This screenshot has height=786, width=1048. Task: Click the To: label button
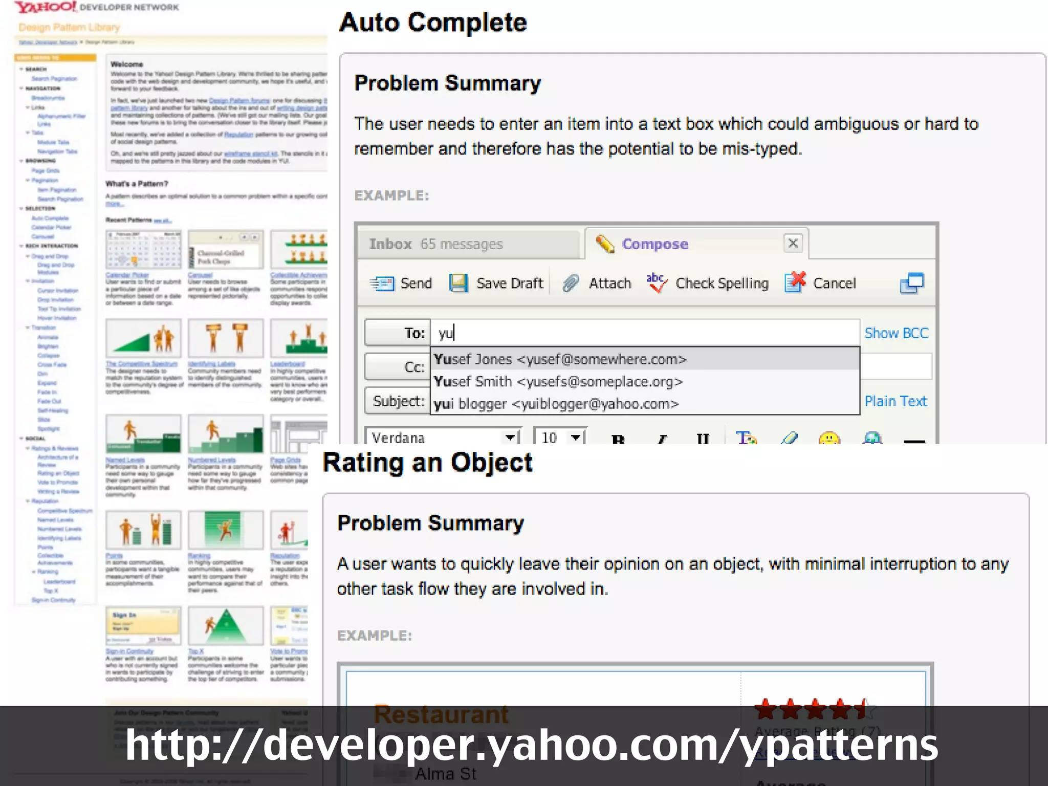(398, 333)
